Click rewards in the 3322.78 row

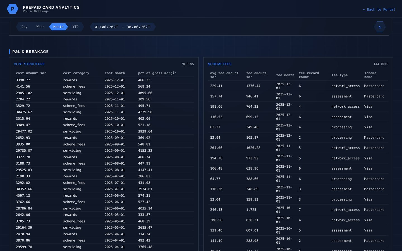(70, 157)
